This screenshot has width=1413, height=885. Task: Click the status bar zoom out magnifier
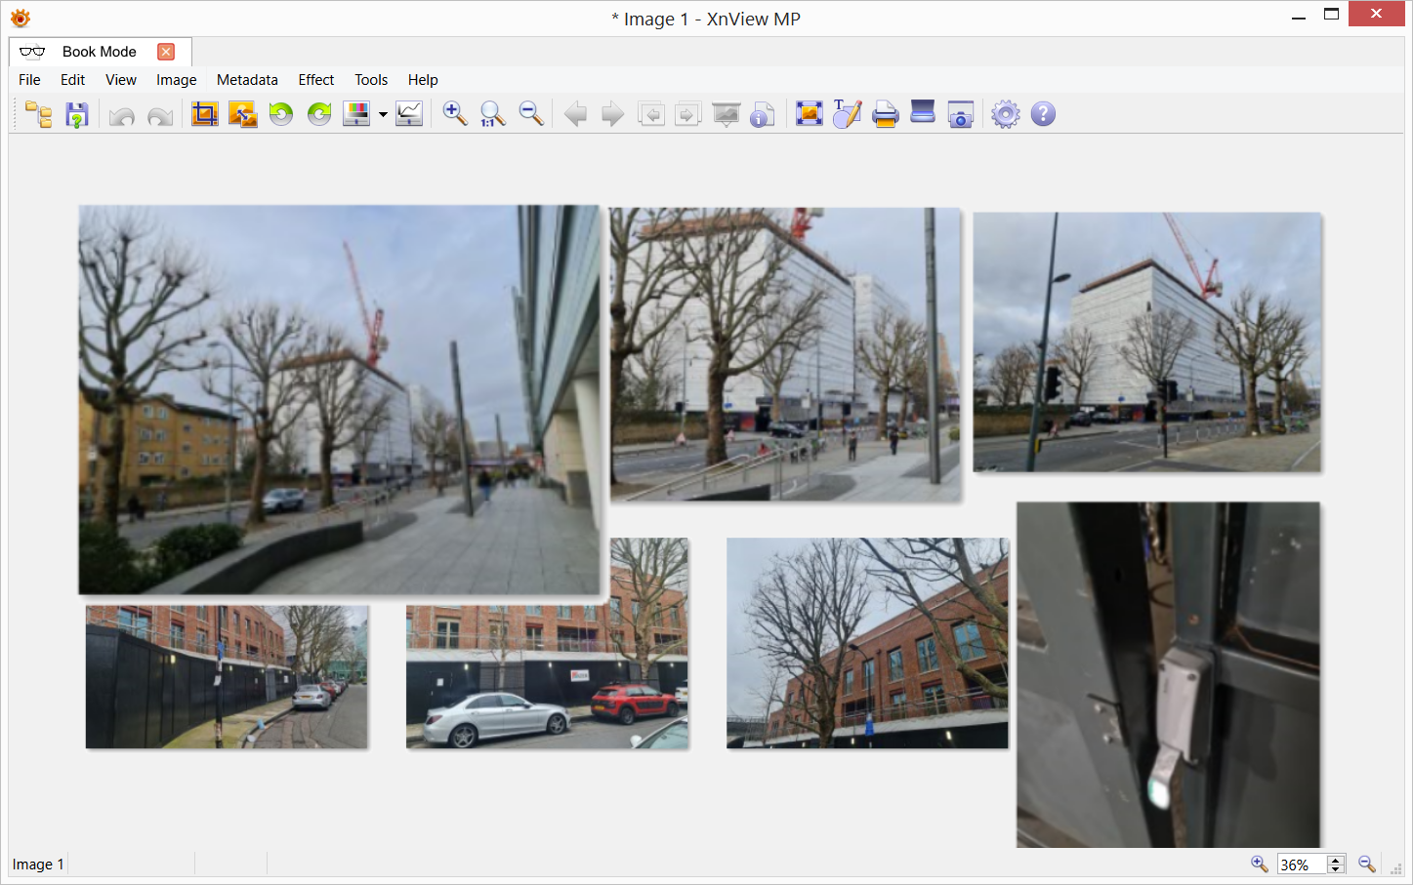point(1367,865)
